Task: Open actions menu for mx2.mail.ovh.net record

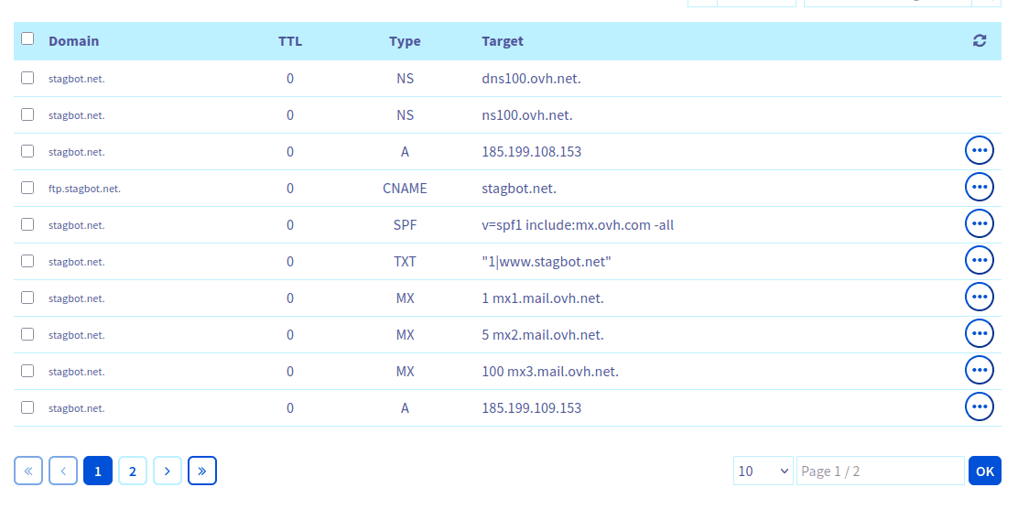Action: tap(979, 333)
